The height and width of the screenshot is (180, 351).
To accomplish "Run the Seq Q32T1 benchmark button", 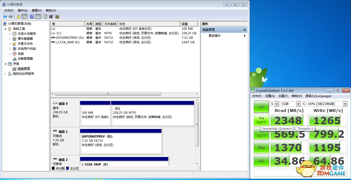I will tap(261, 120).
